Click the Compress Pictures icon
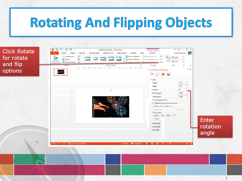242x181 pixels. tap(79, 57)
